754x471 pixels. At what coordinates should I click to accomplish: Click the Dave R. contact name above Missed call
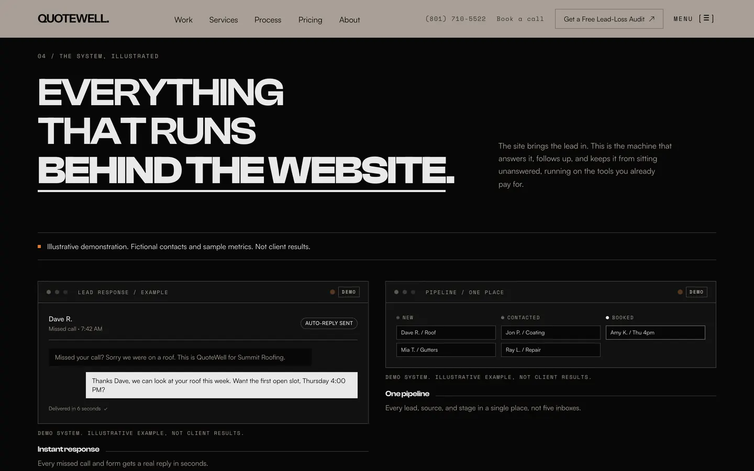60,319
